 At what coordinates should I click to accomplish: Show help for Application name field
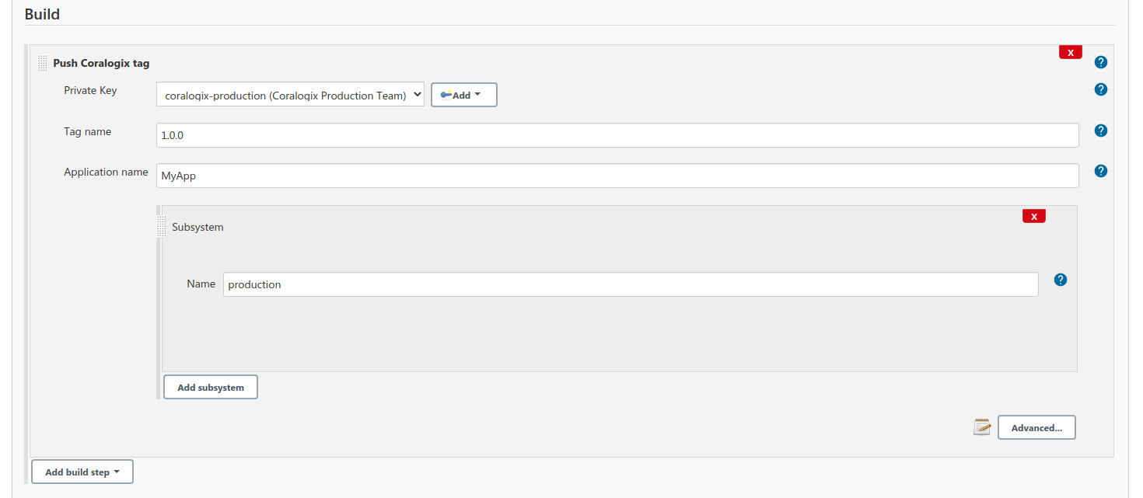[1100, 171]
